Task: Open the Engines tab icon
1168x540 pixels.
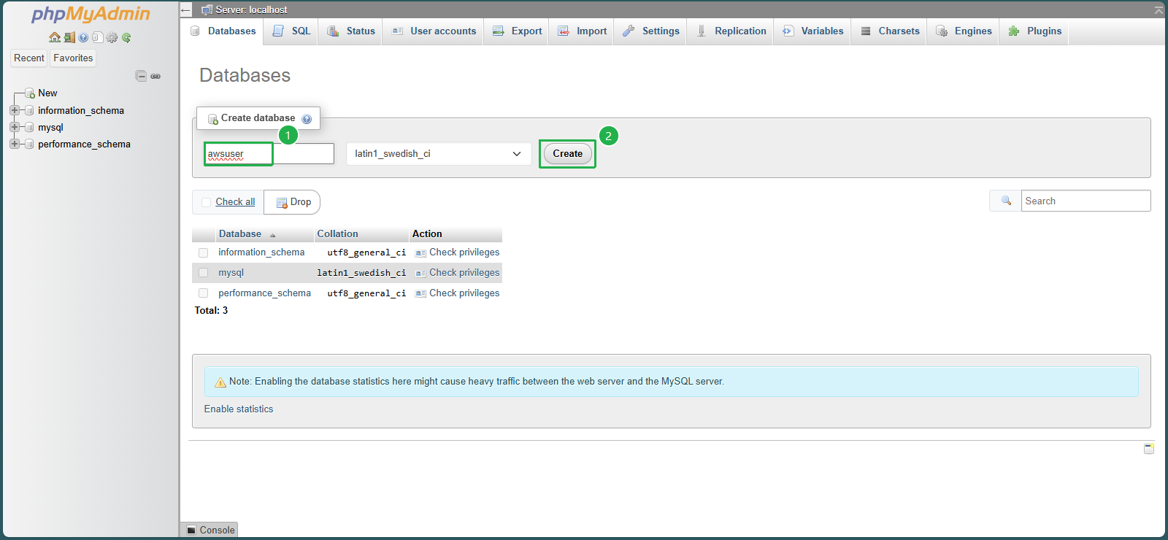Action: tap(942, 31)
